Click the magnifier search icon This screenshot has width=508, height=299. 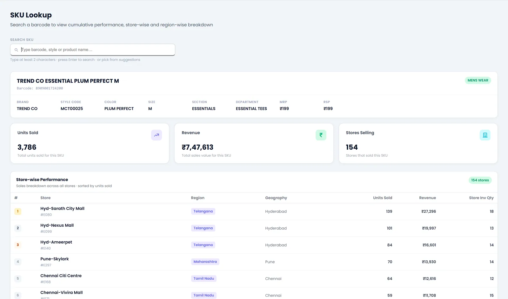(x=16, y=50)
